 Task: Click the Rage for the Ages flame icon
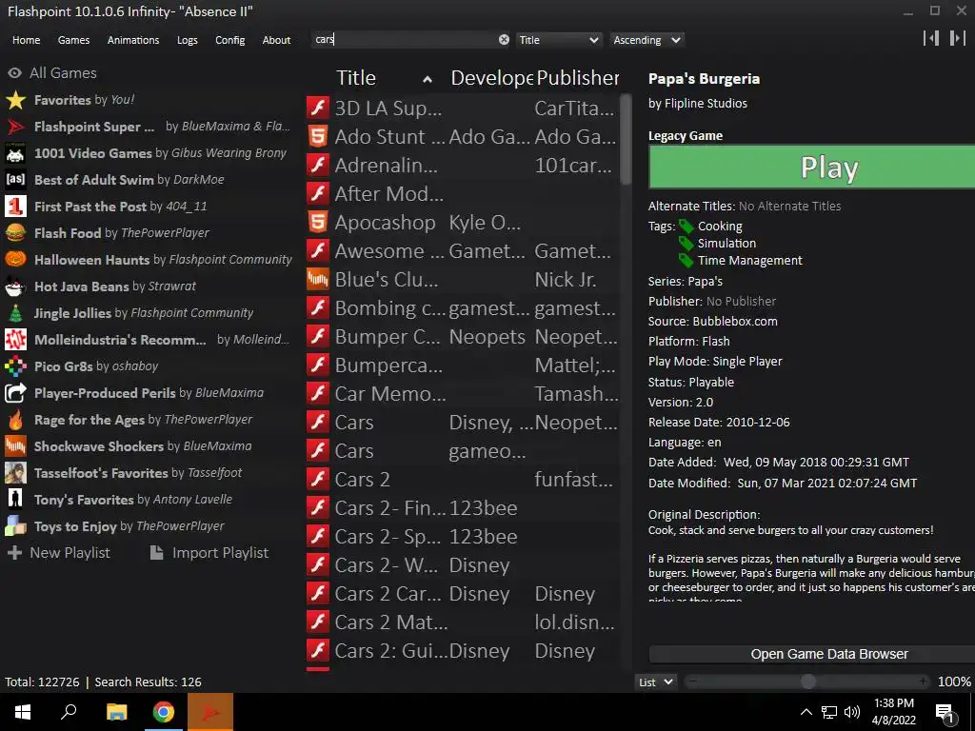point(15,420)
